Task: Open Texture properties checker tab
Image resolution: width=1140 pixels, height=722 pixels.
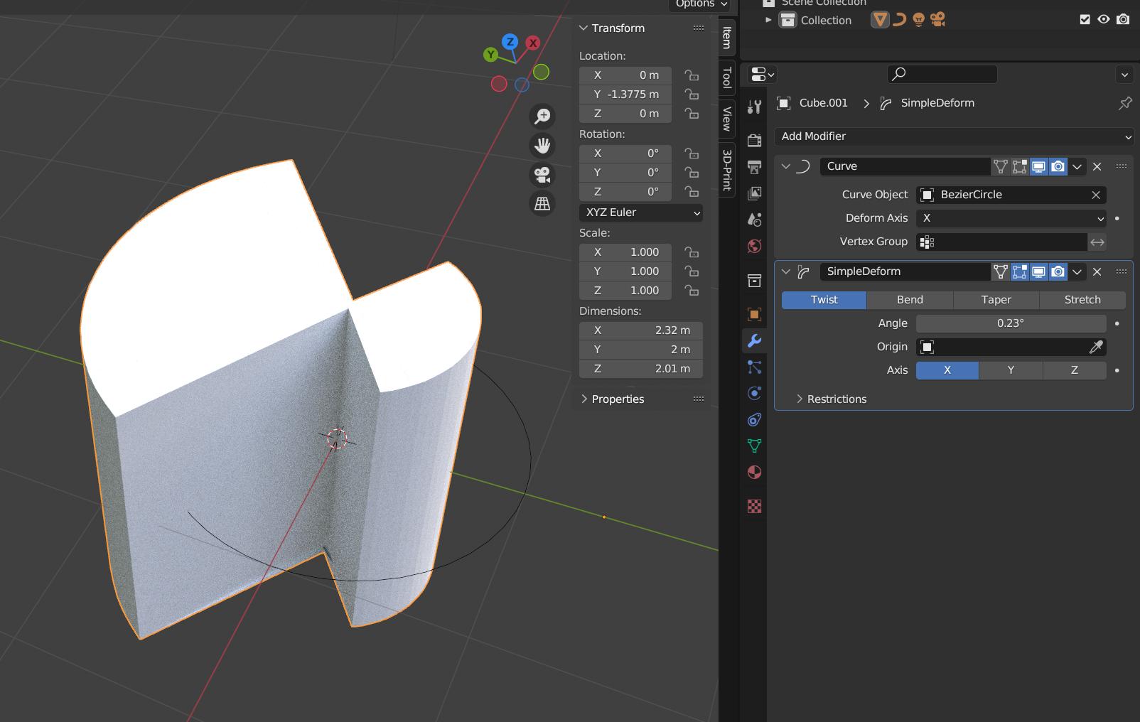Action: pyautogui.click(x=754, y=506)
